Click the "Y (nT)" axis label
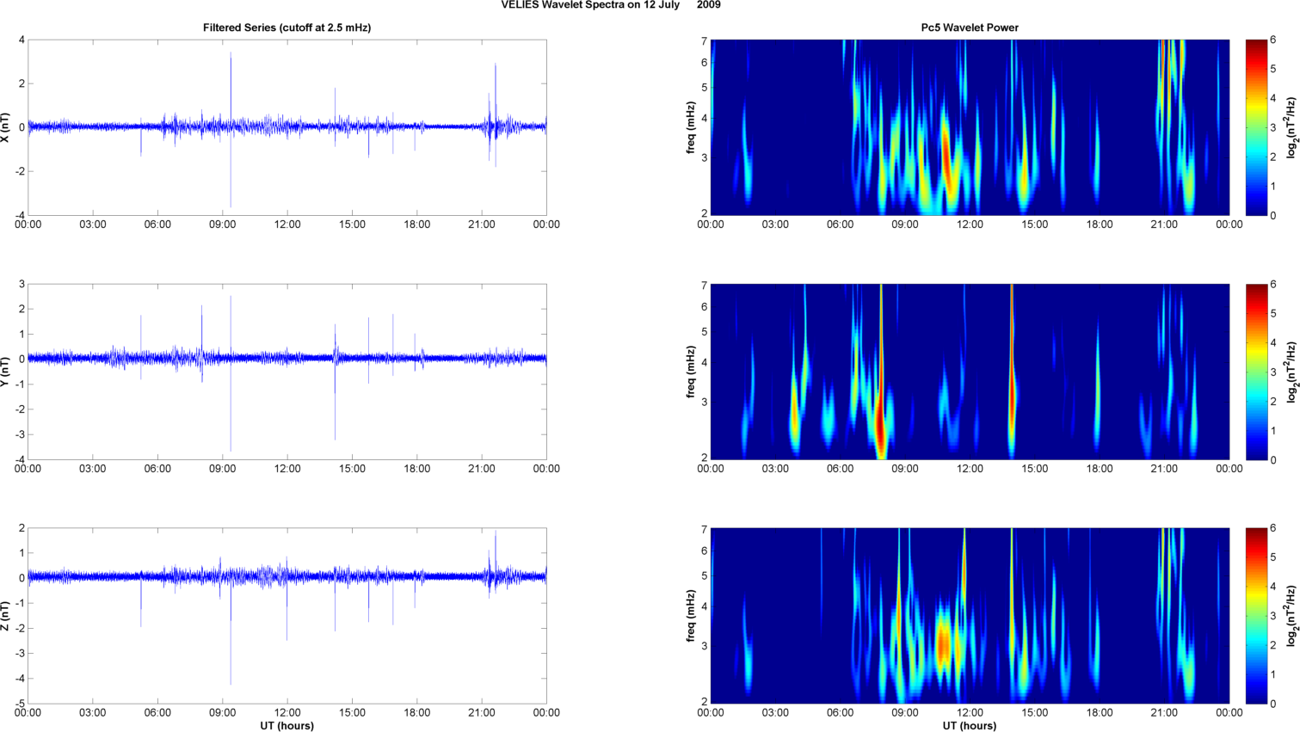Screen dimensions: 1300x732 (6, 372)
